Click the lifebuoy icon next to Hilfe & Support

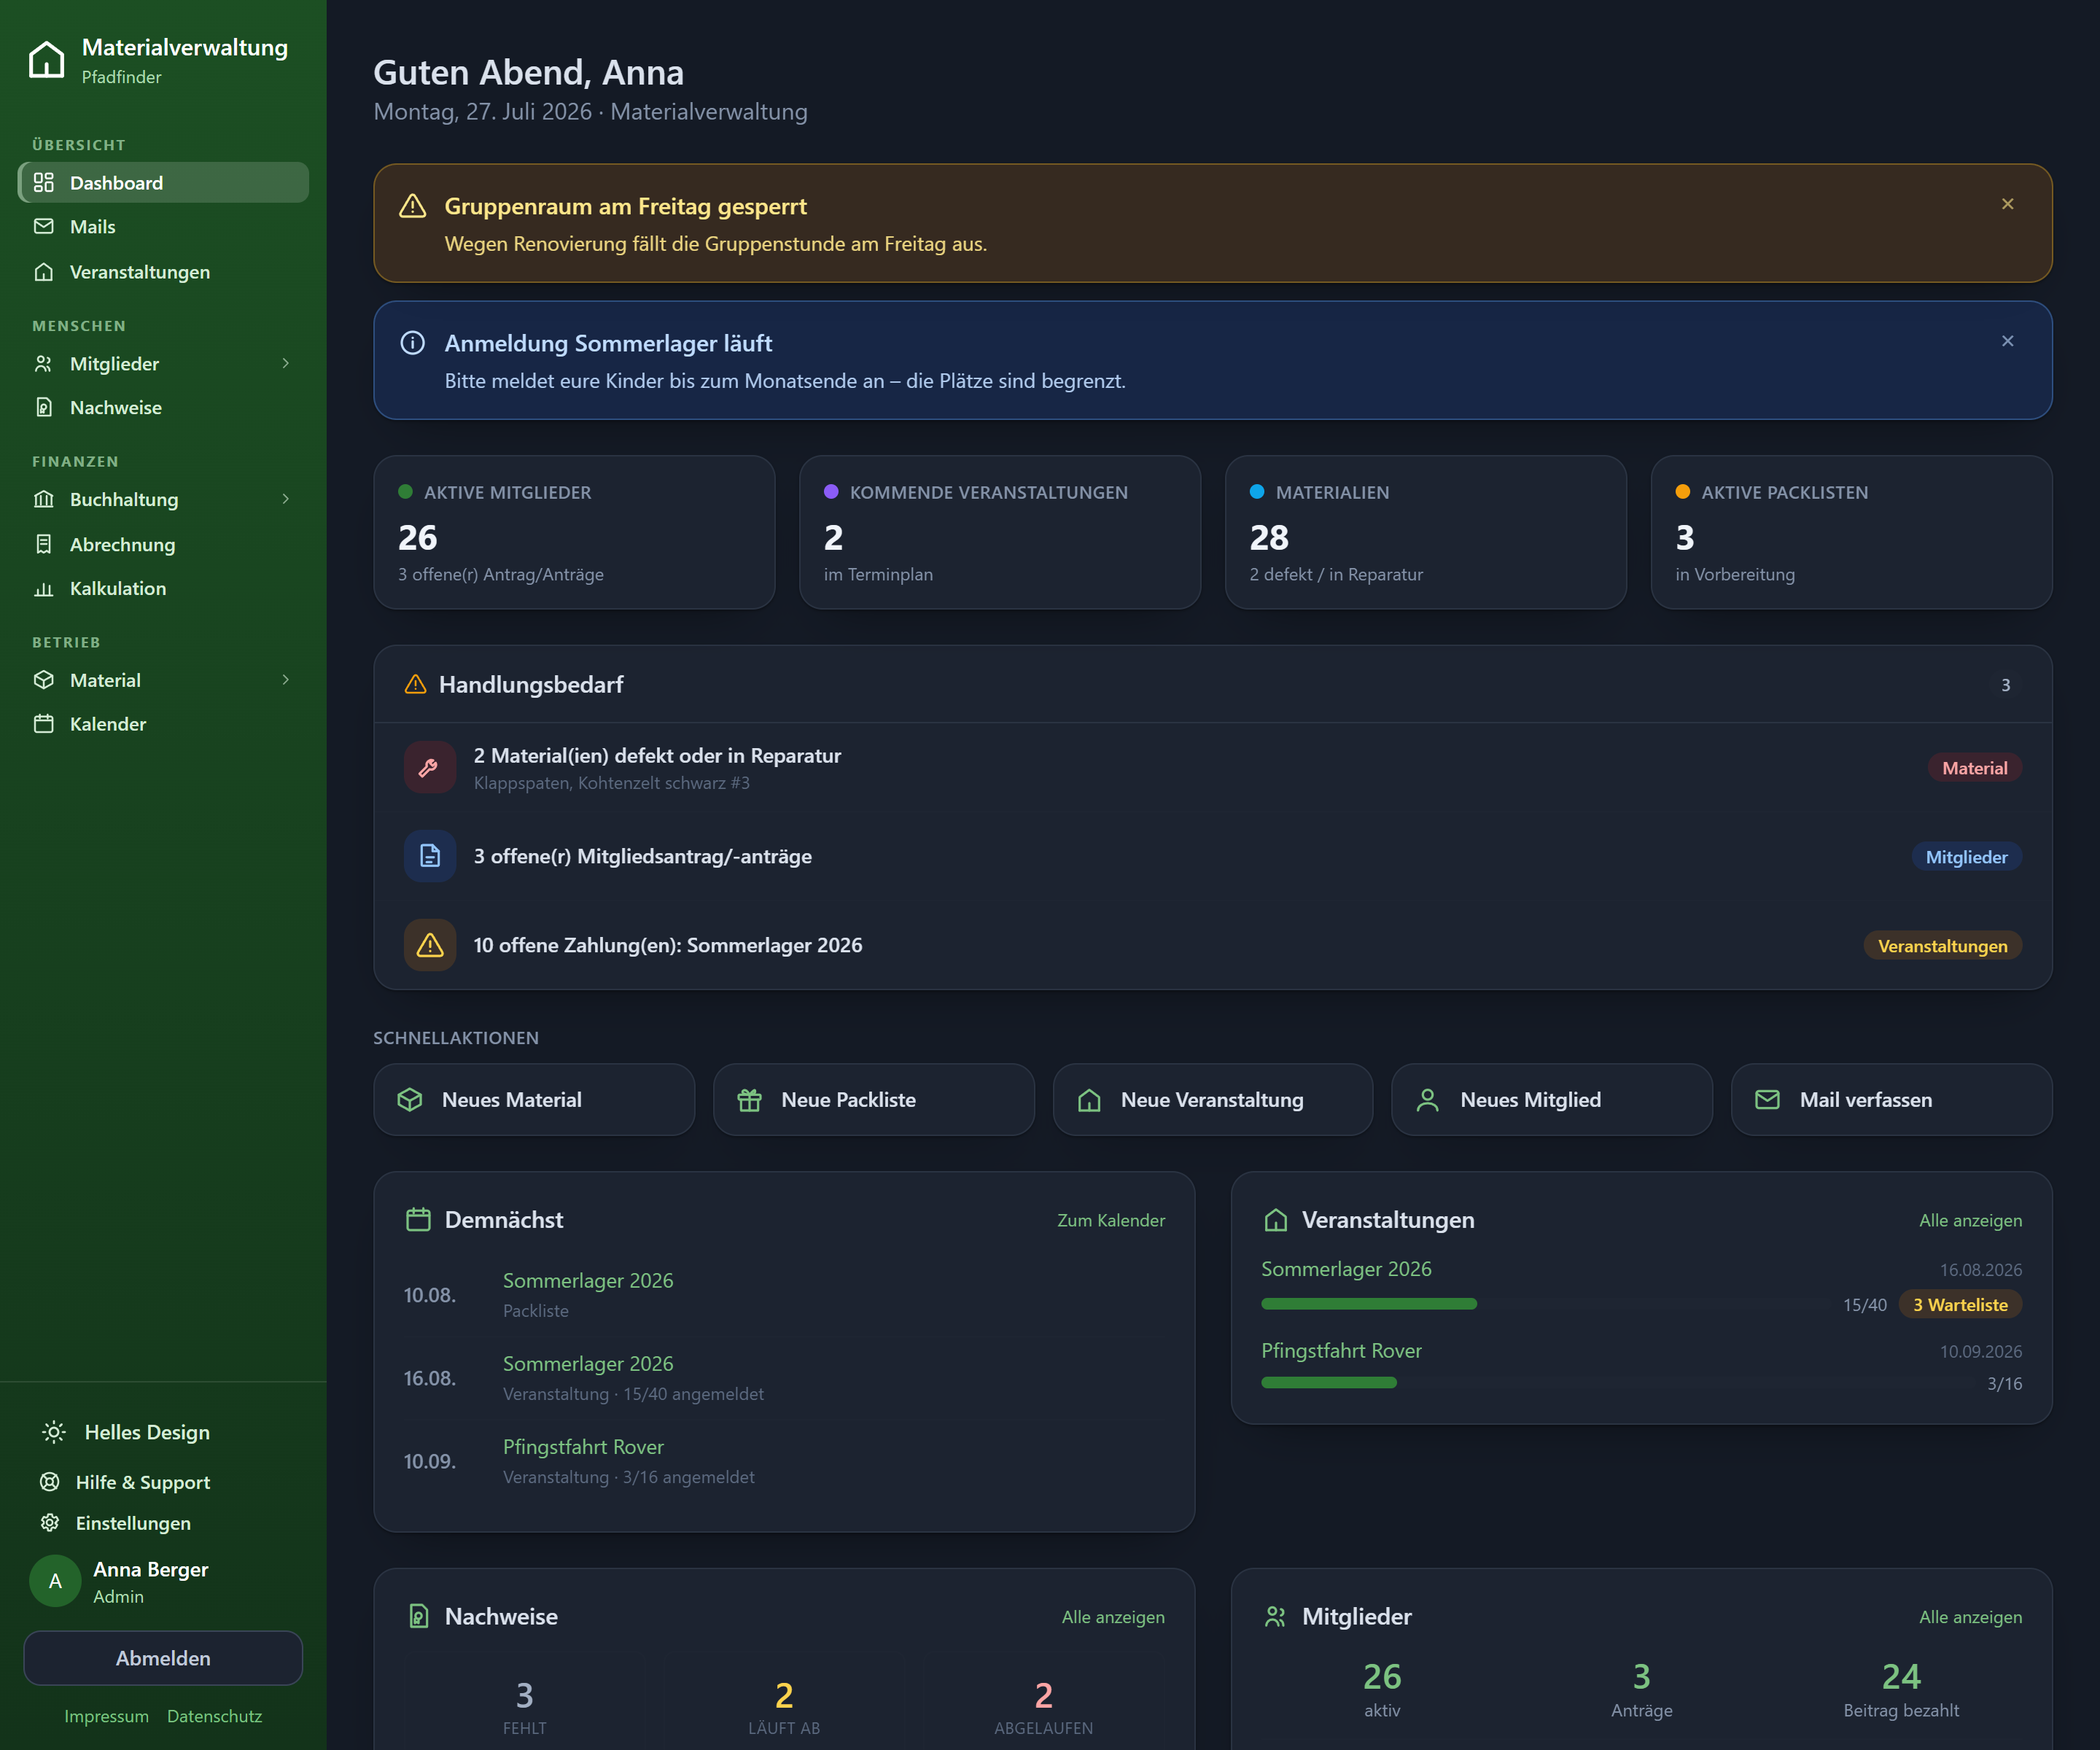(50, 1482)
